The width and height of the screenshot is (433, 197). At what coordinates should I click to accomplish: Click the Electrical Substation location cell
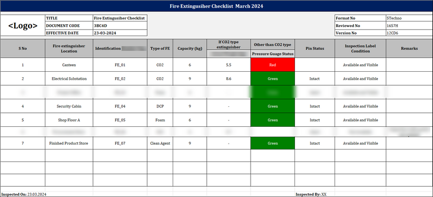click(x=69, y=79)
